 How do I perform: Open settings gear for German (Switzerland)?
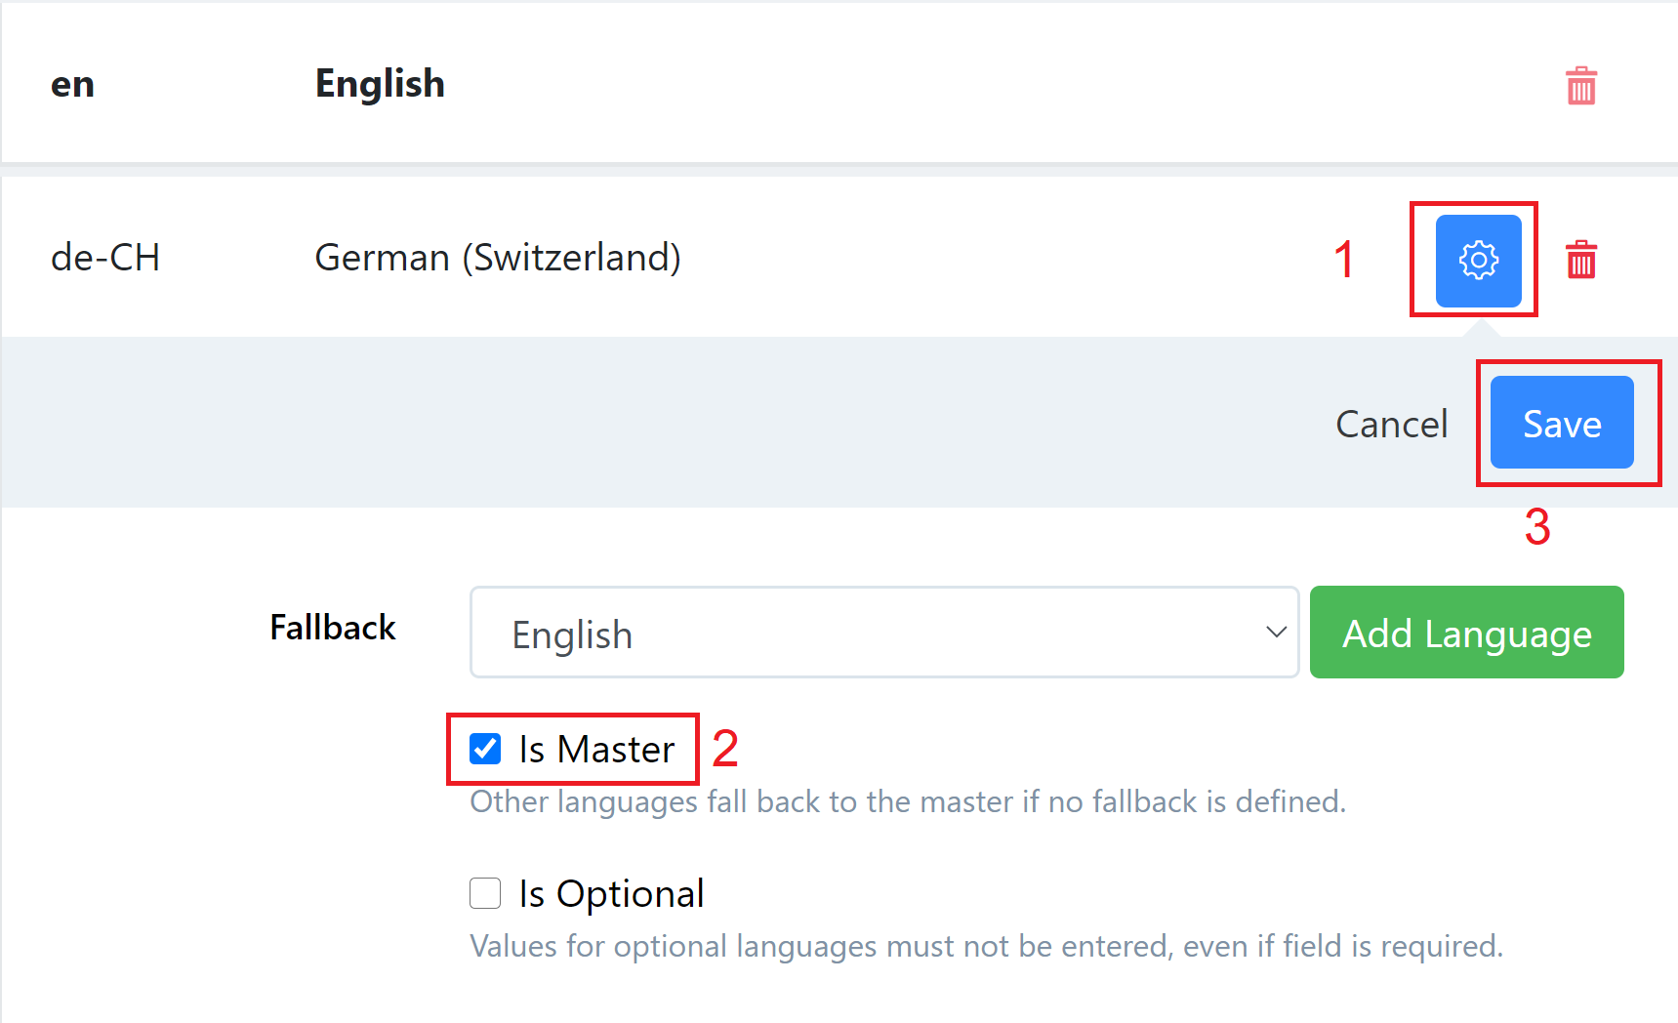click(x=1478, y=261)
